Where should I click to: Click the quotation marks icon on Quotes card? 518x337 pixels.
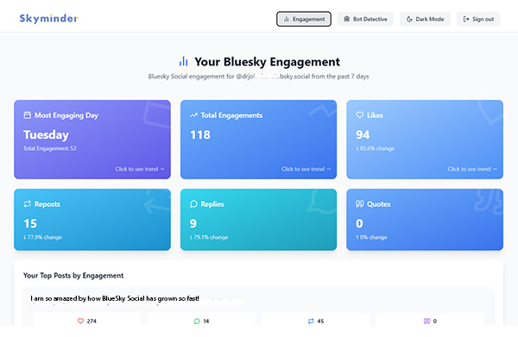pos(360,204)
